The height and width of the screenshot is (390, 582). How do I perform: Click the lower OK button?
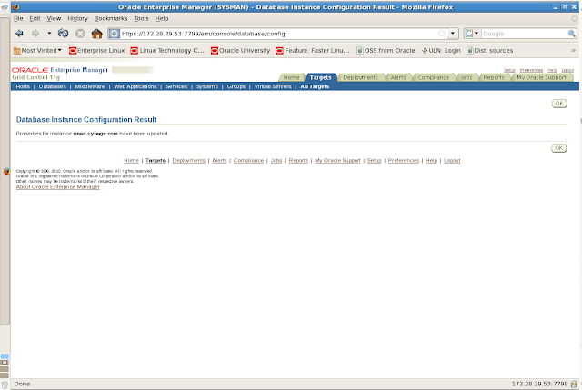tap(558, 148)
